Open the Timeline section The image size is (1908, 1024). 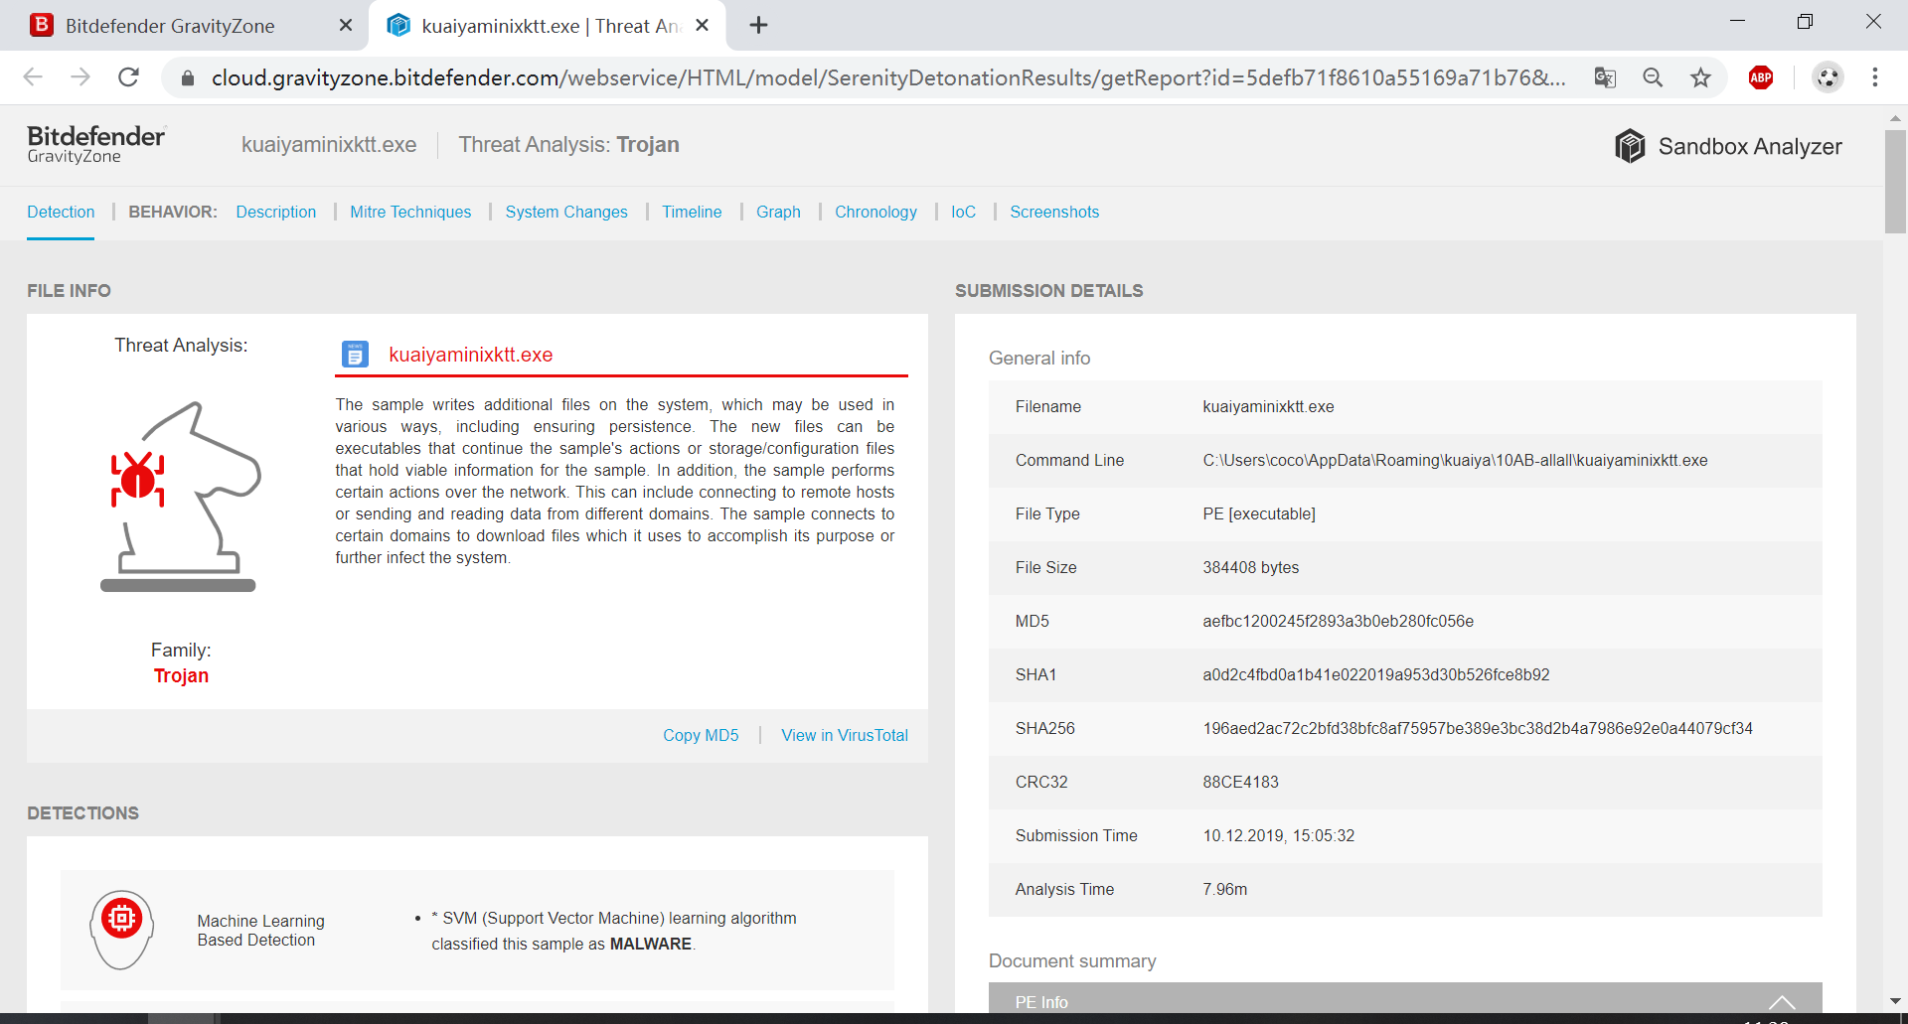(692, 212)
